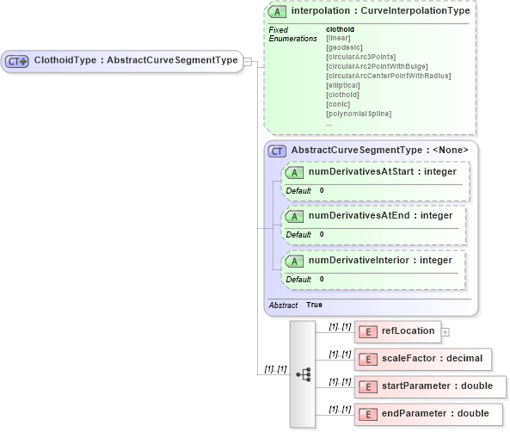Select the [elliptical] enumeration
The image size is (510, 432).
[x=343, y=85]
